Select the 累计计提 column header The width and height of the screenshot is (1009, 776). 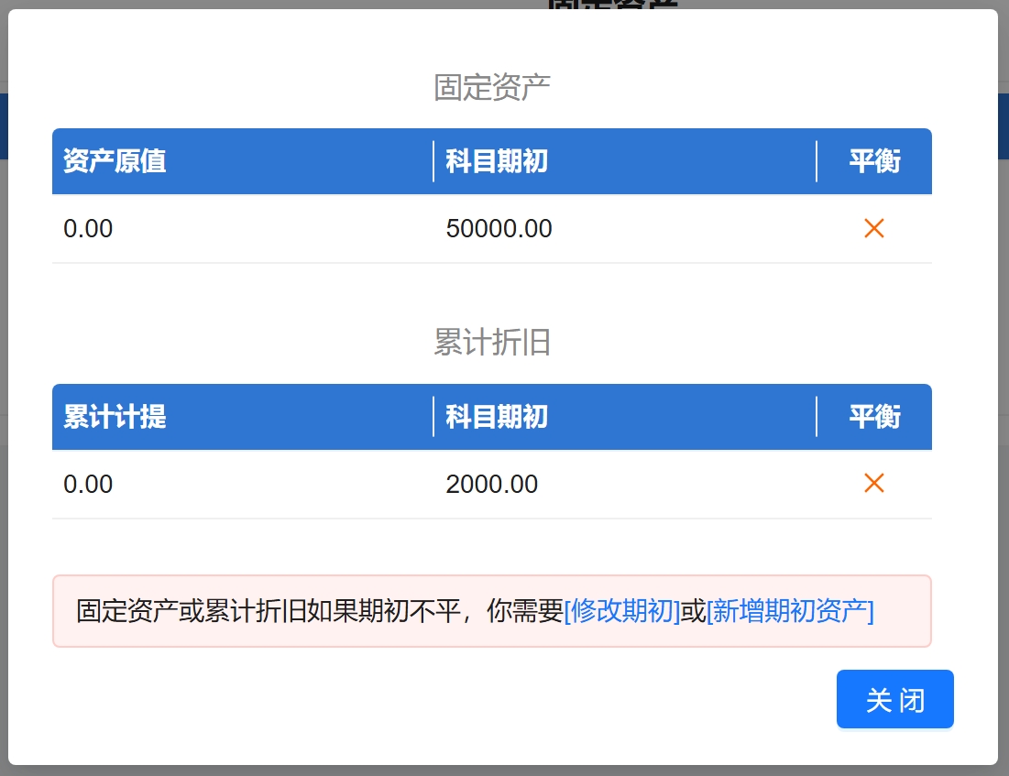coord(115,417)
